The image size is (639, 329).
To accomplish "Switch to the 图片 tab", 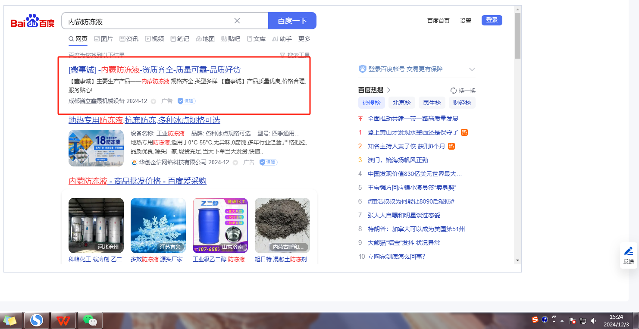I will (103, 39).
